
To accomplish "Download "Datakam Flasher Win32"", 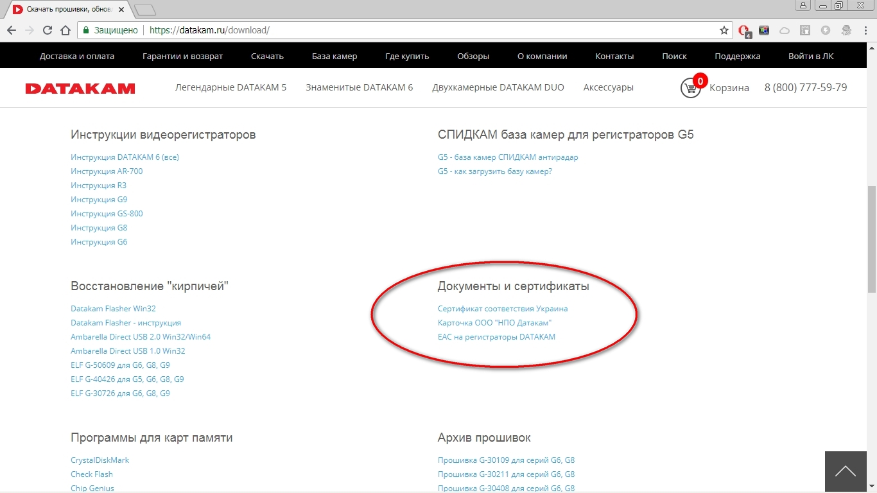I will (113, 309).
